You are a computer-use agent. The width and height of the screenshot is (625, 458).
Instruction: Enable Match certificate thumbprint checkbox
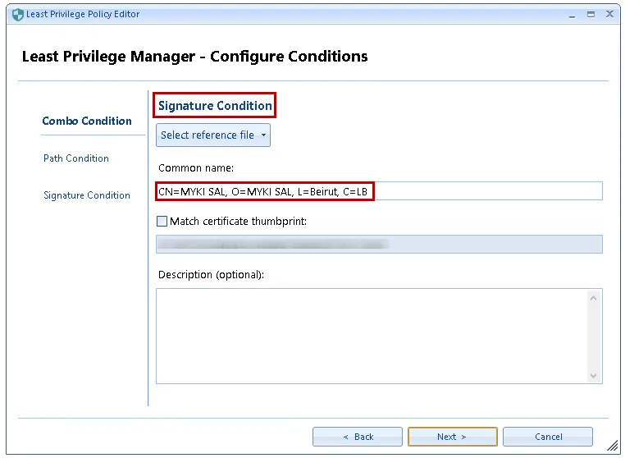coord(162,221)
